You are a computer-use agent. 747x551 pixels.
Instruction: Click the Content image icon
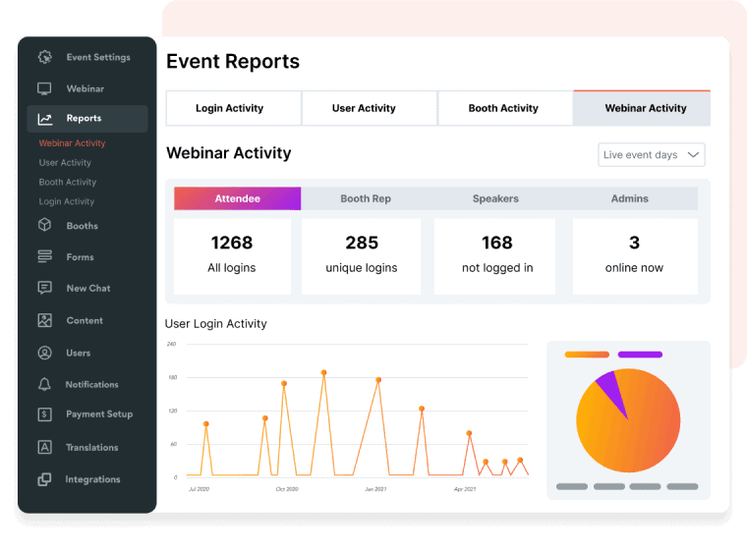click(44, 320)
